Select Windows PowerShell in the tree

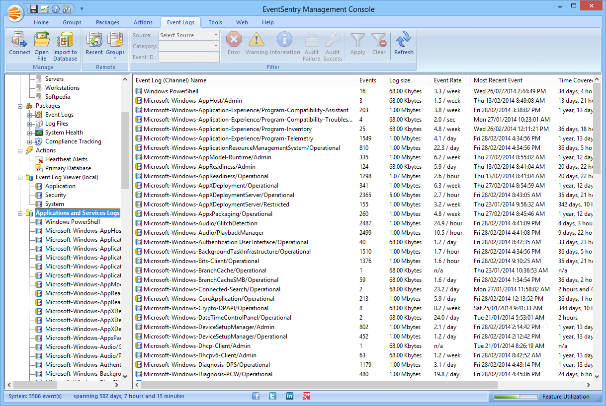[73, 222]
